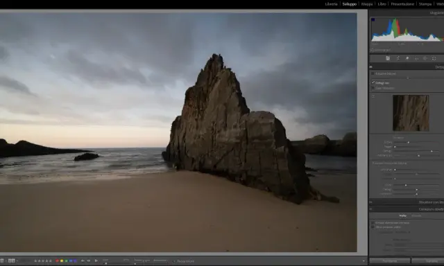The width and height of the screenshot is (444, 266).
Task: Adjust the Mascheratura slider
Action: point(418,155)
